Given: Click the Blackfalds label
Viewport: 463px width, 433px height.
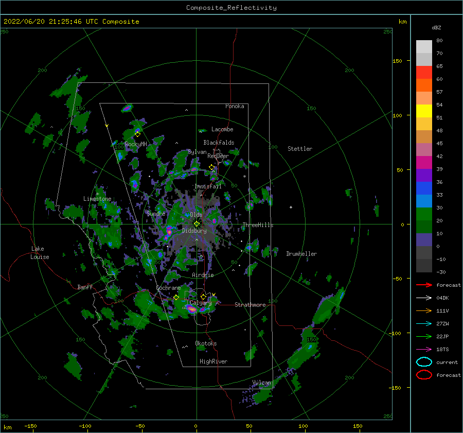Looking at the screenshot, I should pos(219,143).
